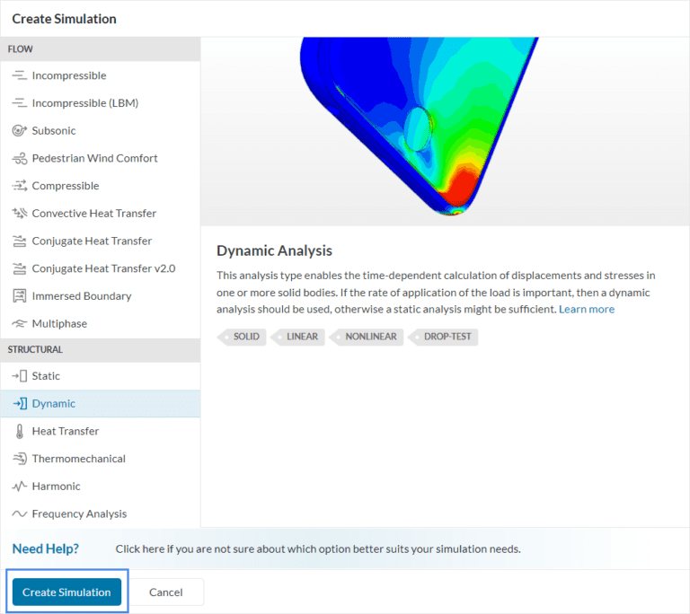Select Compressible in the flow list

66,186
